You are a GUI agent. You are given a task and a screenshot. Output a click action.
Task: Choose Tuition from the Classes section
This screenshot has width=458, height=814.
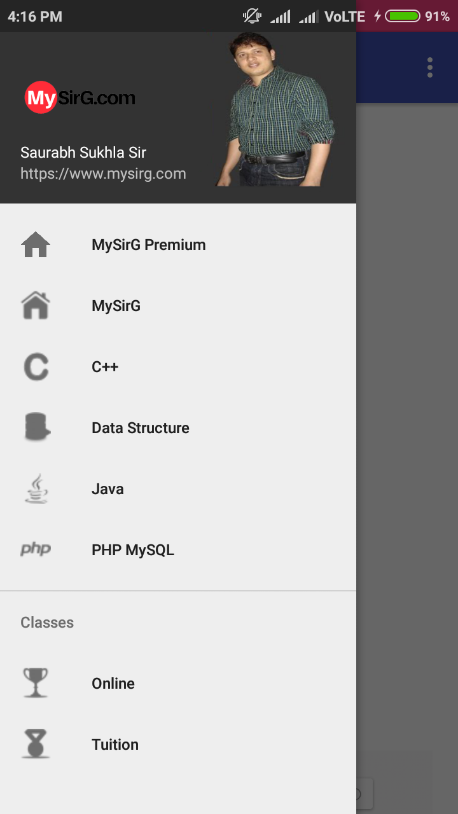coord(115,744)
